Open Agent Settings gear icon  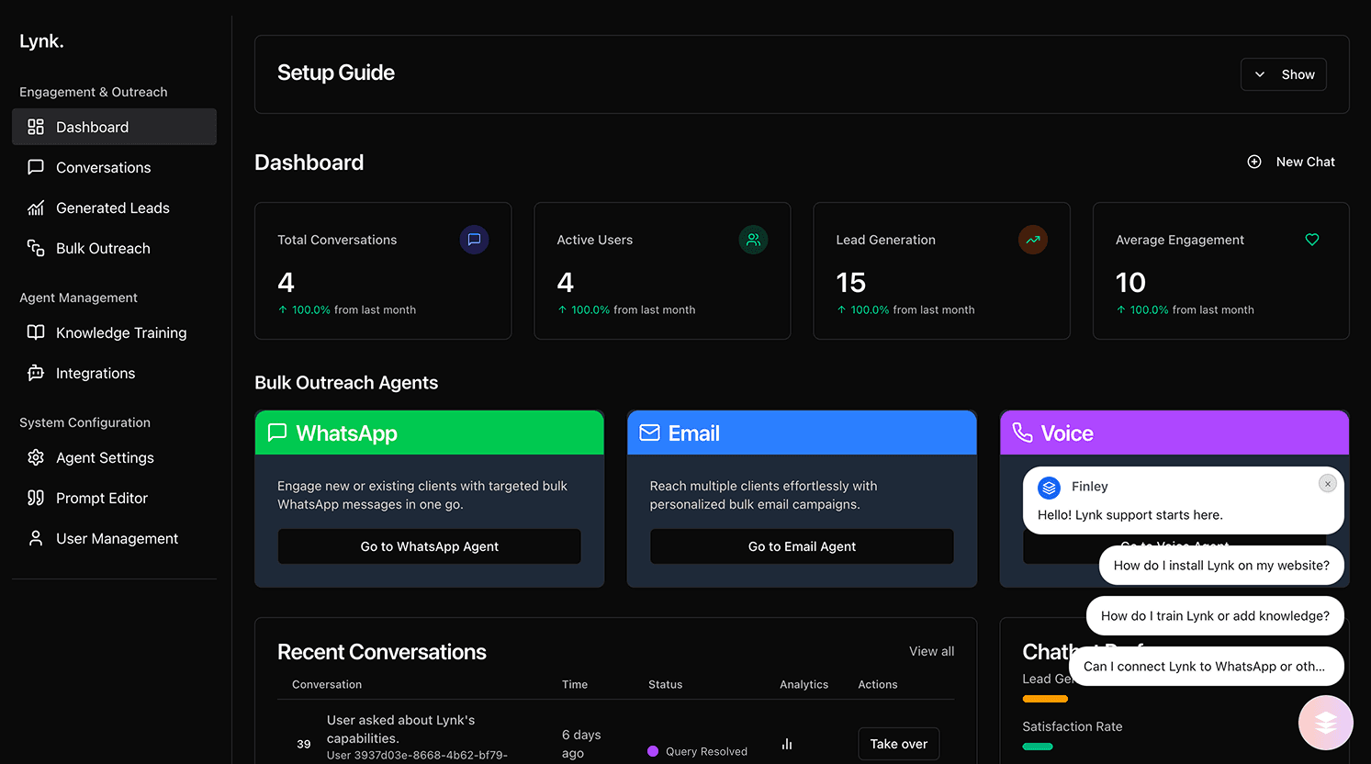[36, 457]
